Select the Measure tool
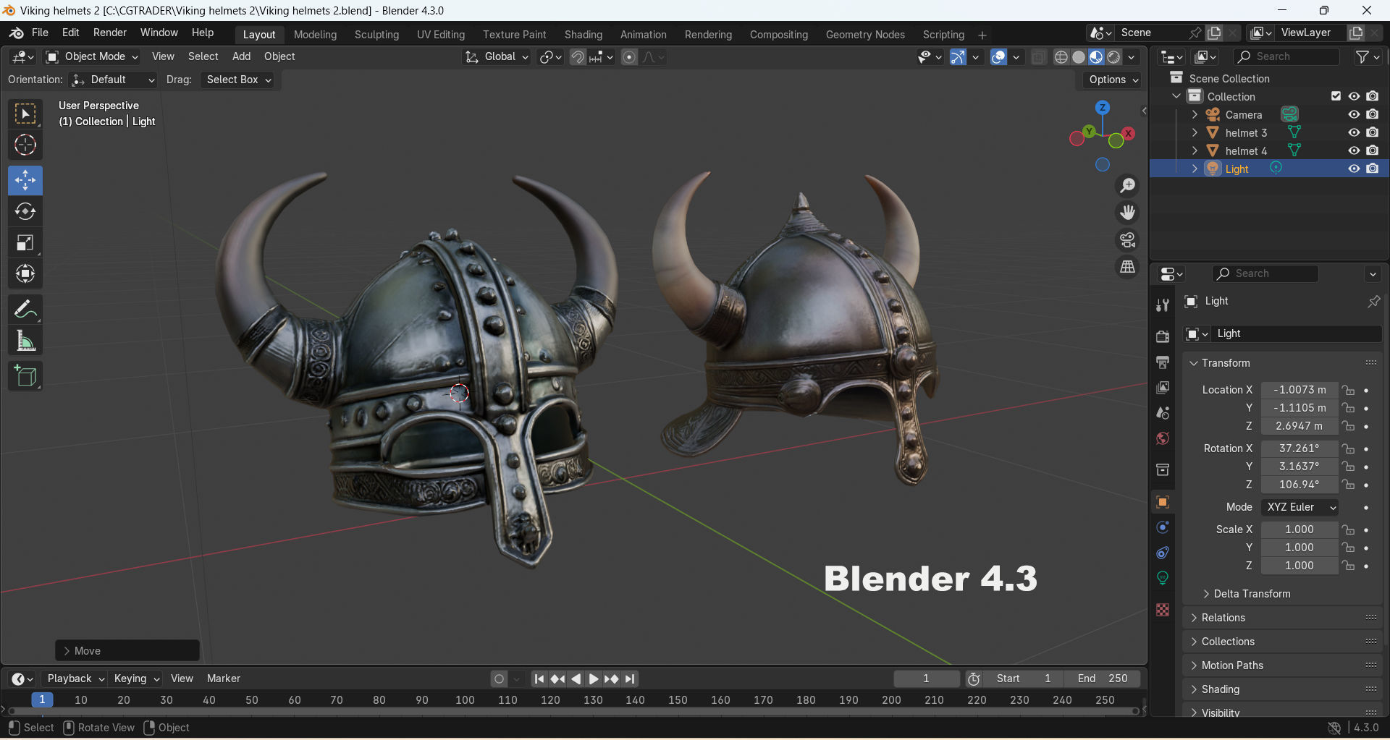Viewport: 1390px width, 740px height. (25, 341)
